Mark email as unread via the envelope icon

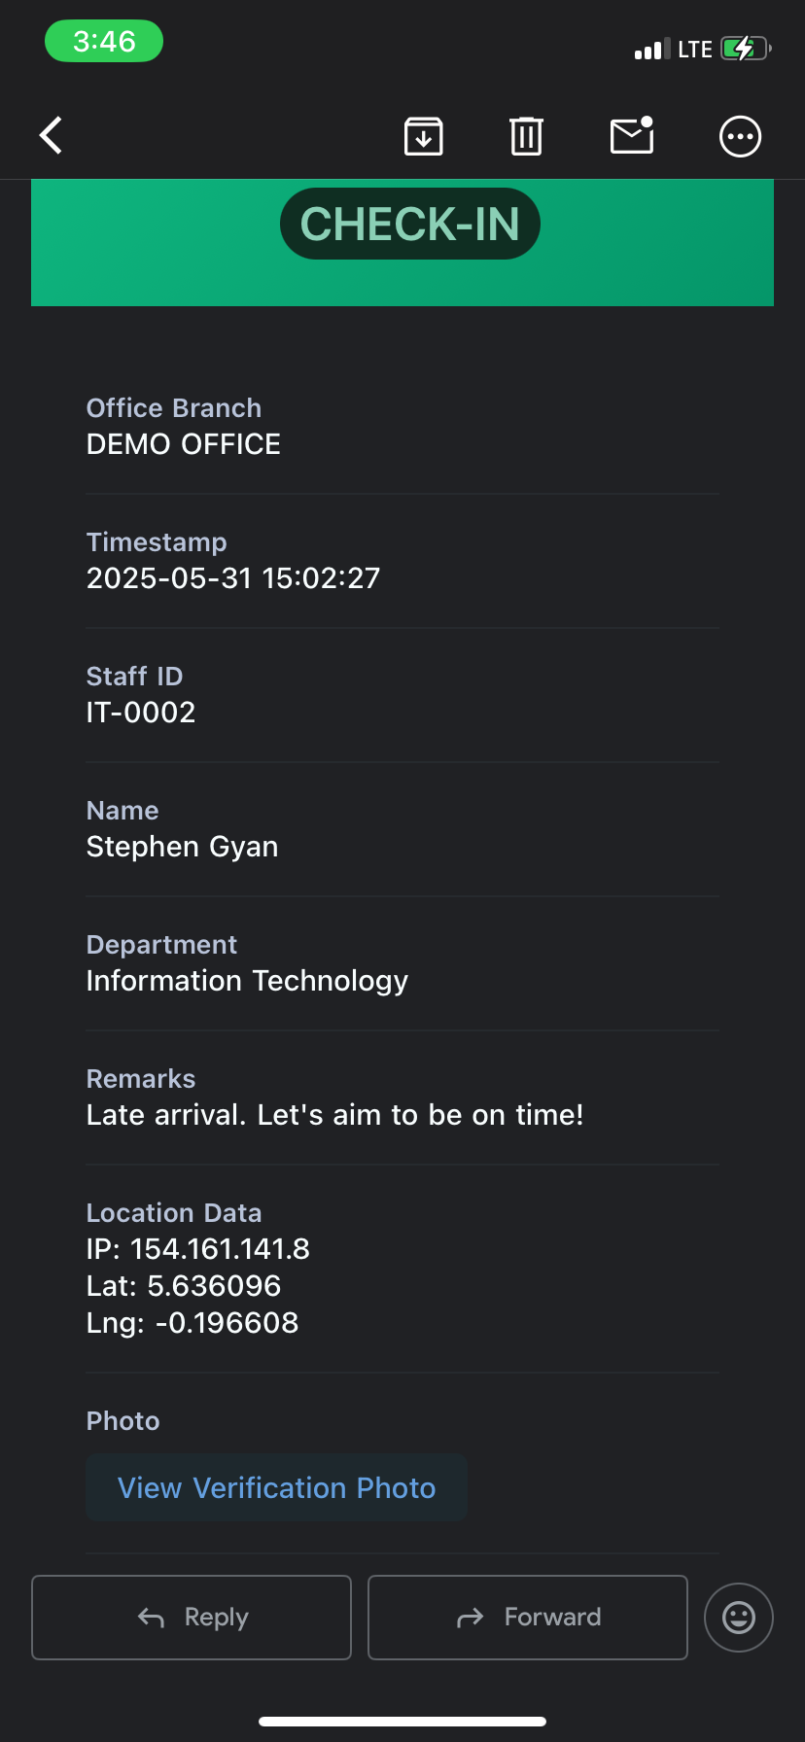point(632,135)
